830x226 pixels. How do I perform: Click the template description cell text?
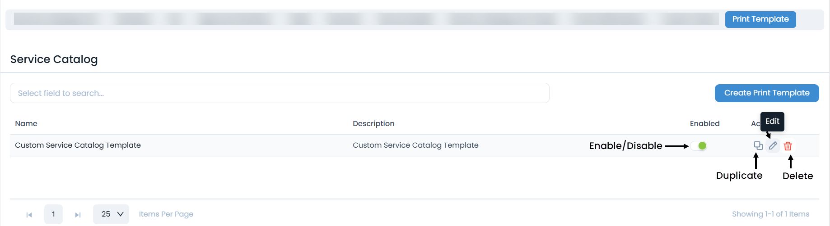click(415, 145)
